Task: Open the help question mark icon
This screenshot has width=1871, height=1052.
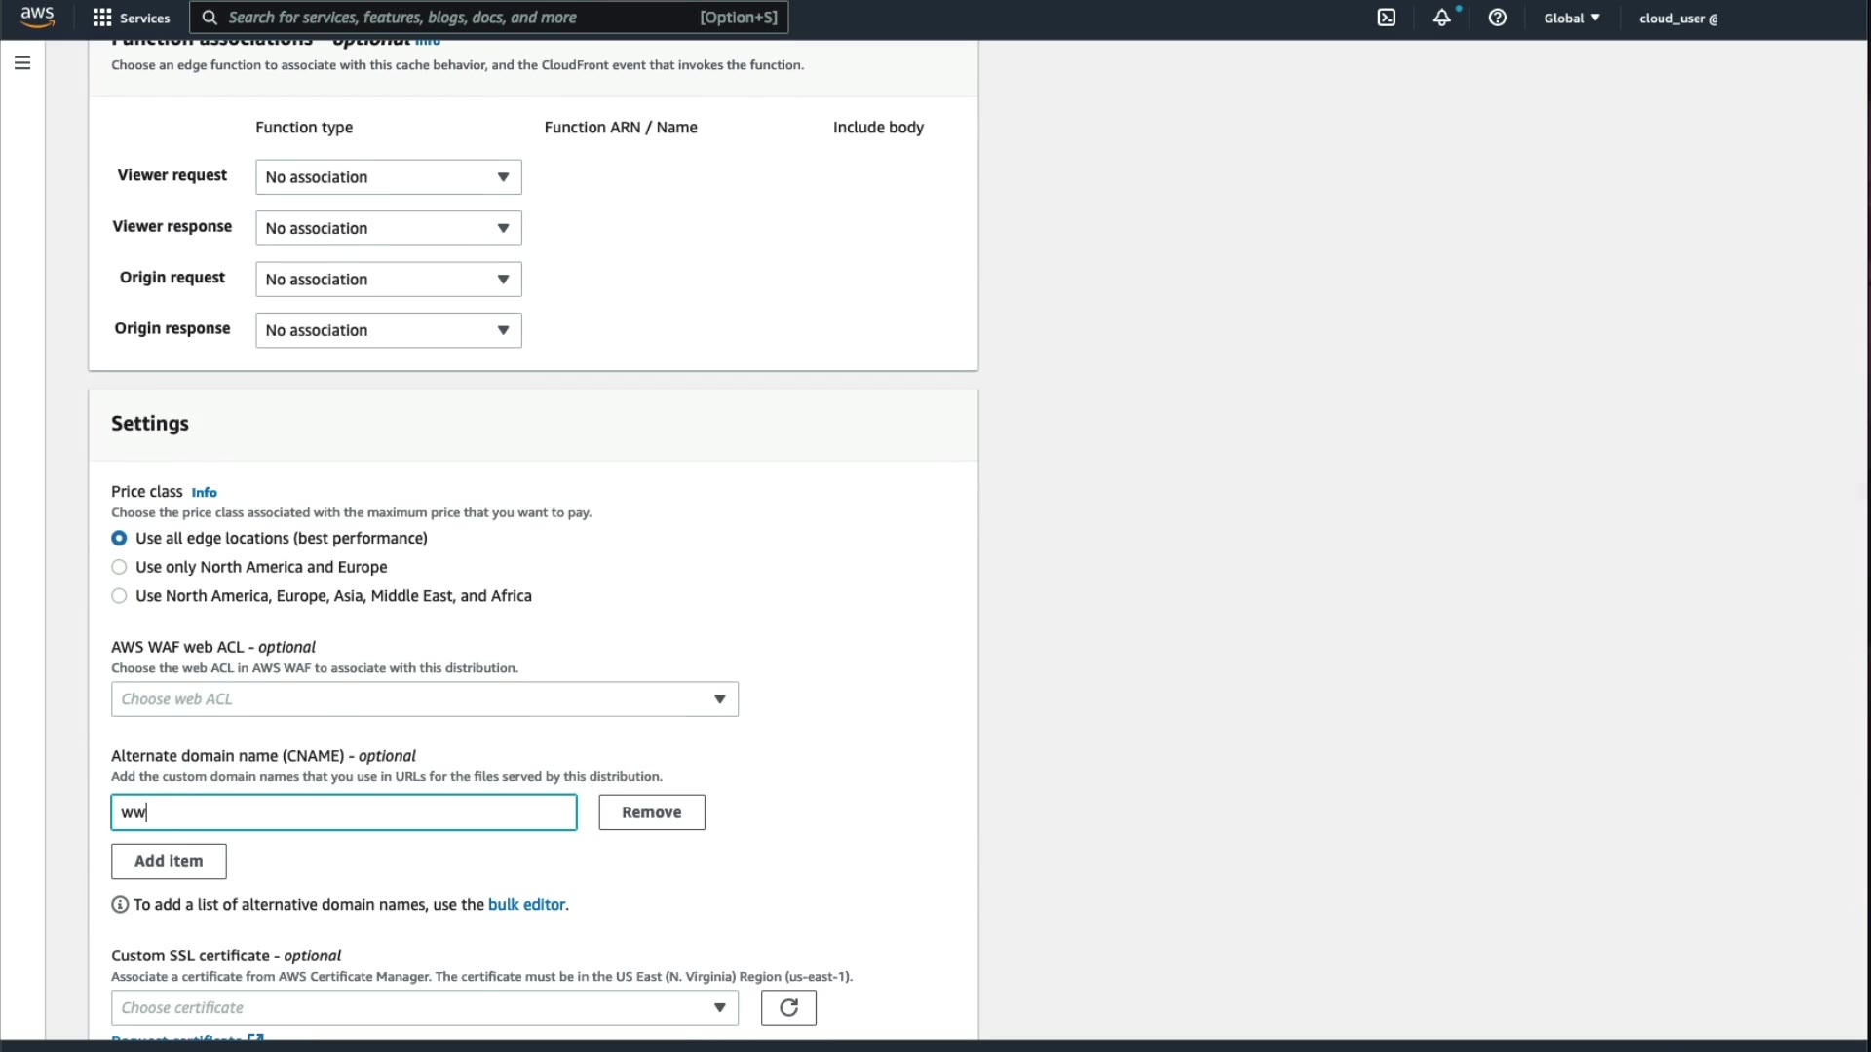Action: (1497, 18)
